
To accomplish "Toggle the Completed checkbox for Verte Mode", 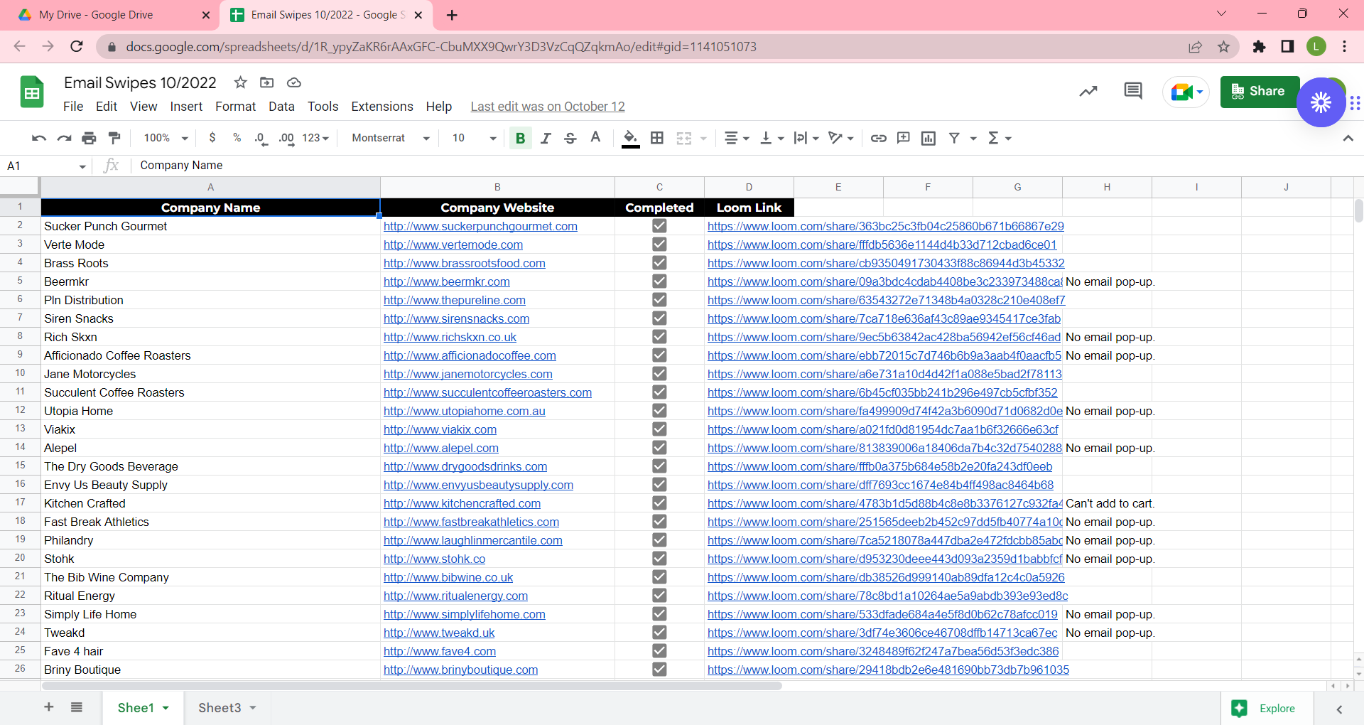I will (659, 245).
